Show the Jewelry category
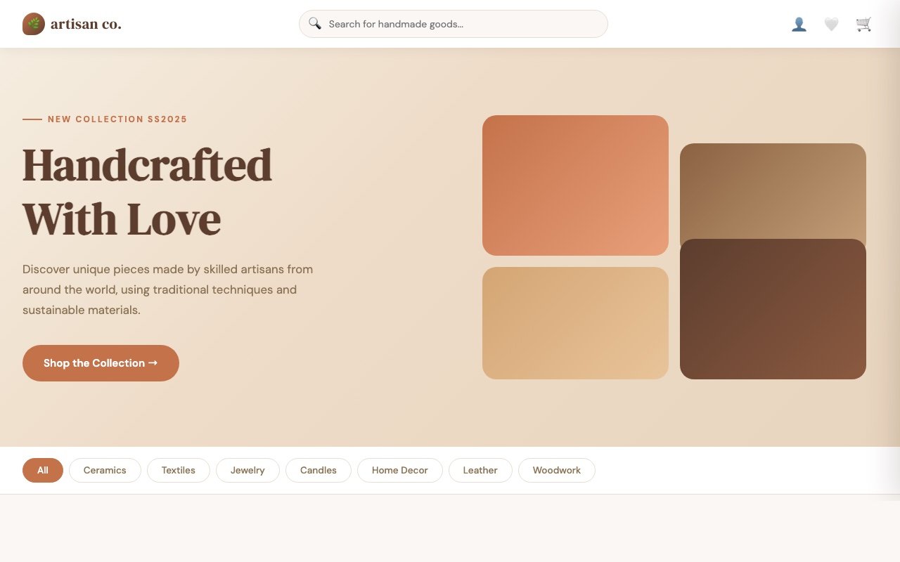The height and width of the screenshot is (562, 900). click(x=247, y=470)
